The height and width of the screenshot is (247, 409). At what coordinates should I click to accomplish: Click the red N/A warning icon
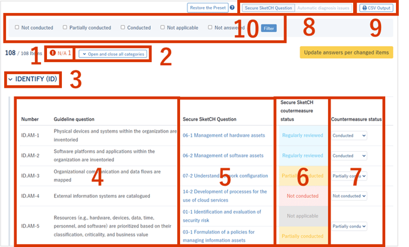pyautogui.click(x=53, y=53)
